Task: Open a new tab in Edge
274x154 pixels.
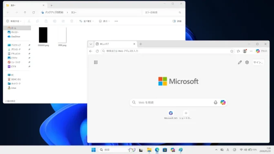Action: tap(141, 44)
